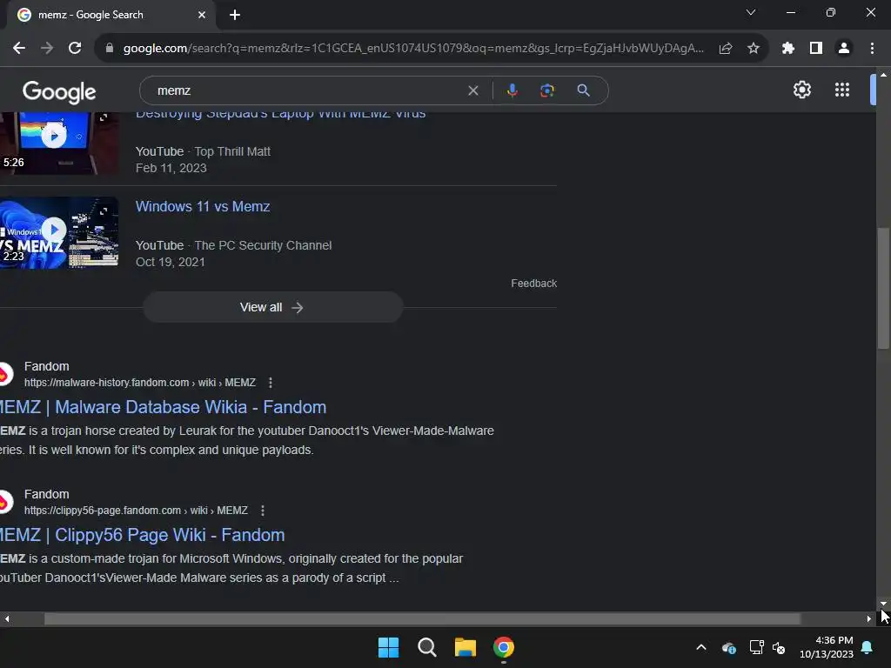This screenshot has width=891, height=668.
Task: Open clock and date 4:36 PM
Action: [827, 647]
